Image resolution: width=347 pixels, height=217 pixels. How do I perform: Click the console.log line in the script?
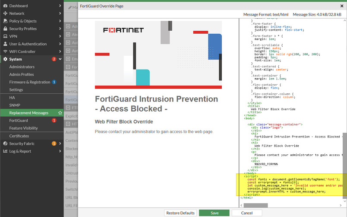point(277,188)
